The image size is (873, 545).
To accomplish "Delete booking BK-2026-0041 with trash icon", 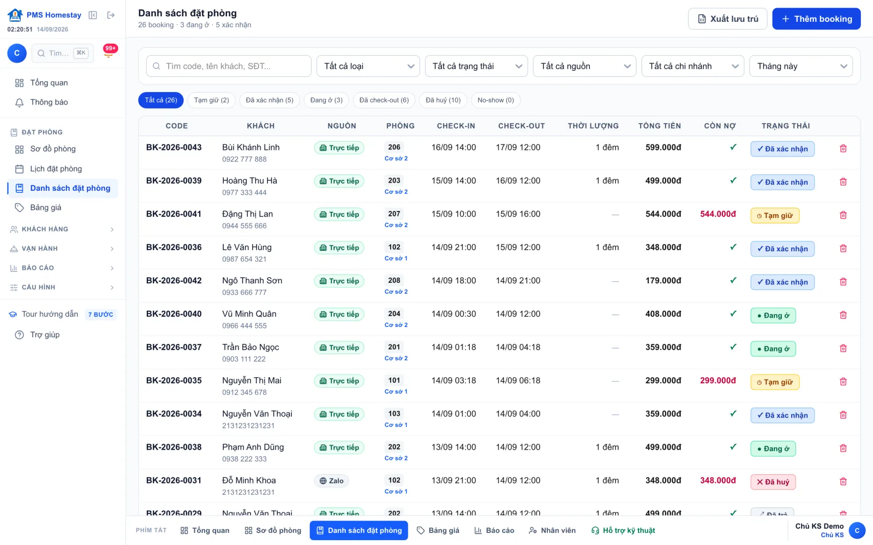I will 843,215.
